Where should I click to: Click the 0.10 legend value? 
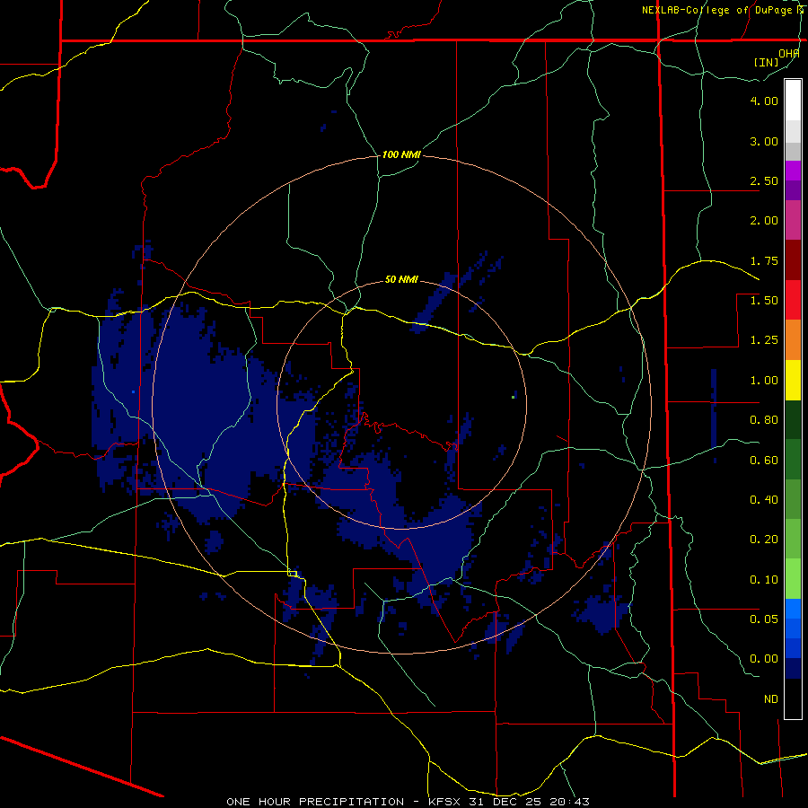pyautogui.click(x=764, y=580)
